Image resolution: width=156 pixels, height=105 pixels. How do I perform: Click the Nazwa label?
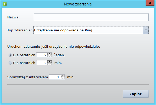click(x=14, y=17)
